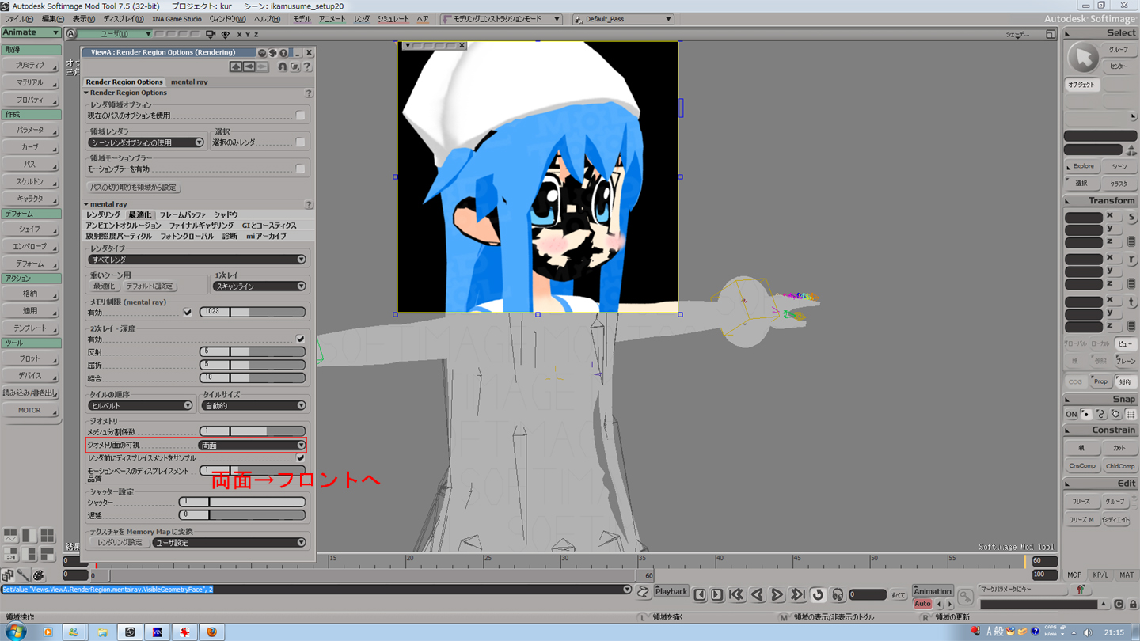Click the current frame input field
This screenshot has width=1140, height=641.
point(866,594)
